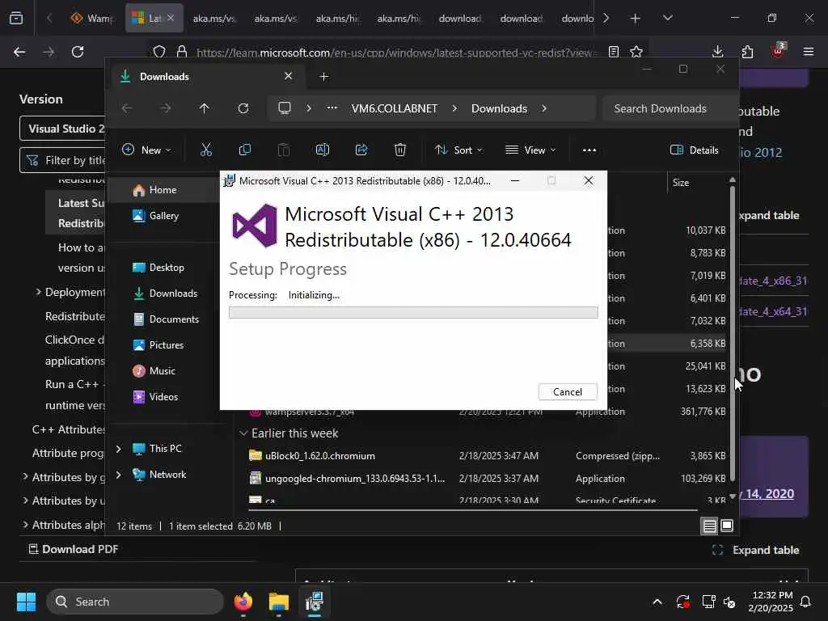List all Firefox tabs dropdown
Screen dimensions: 828x621
(667, 18)
